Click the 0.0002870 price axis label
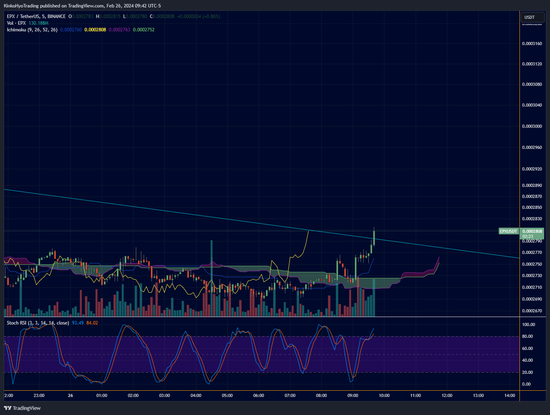This screenshot has height=415, width=550. point(532,196)
